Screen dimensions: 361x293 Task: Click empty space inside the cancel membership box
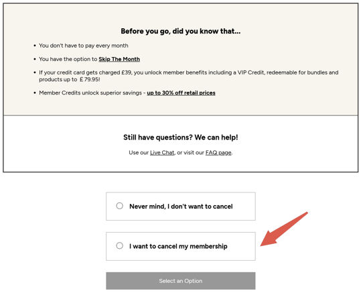click(x=240, y=246)
